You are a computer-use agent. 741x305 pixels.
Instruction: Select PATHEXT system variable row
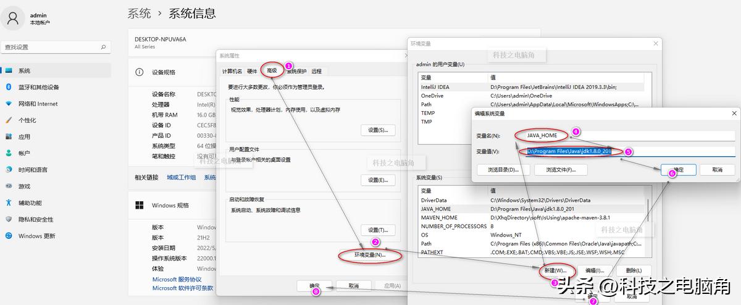point(531,252)
